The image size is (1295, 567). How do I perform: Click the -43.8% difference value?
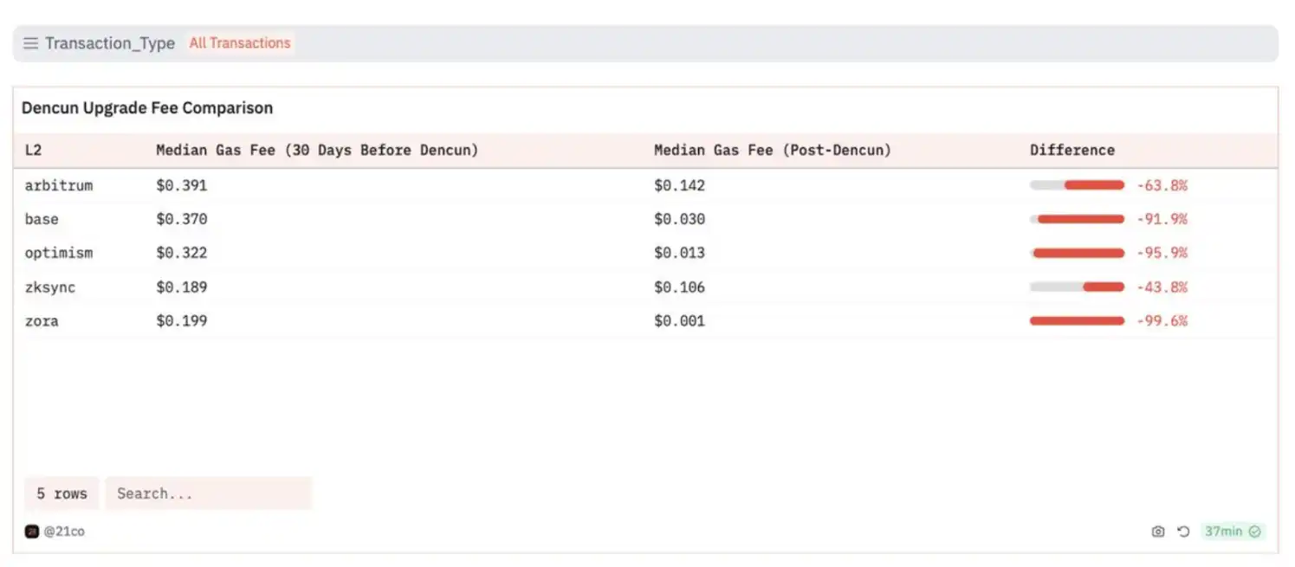coord(1162,287)
